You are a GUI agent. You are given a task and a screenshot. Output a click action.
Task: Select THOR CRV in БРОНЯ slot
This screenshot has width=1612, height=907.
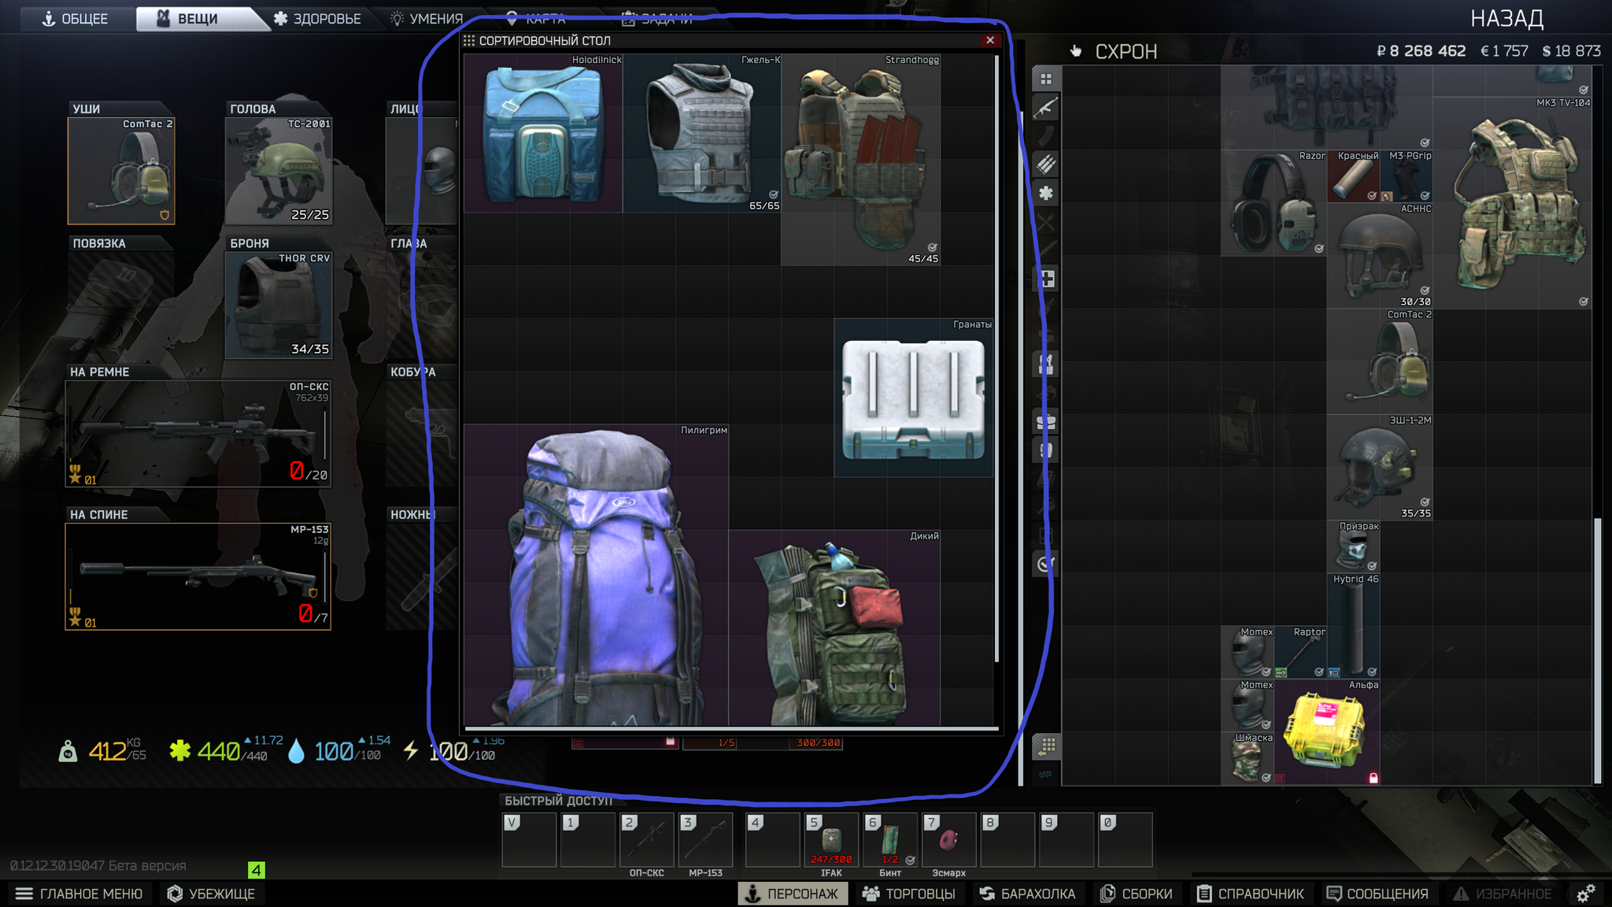pyautogui.click(x=279, y=305)
